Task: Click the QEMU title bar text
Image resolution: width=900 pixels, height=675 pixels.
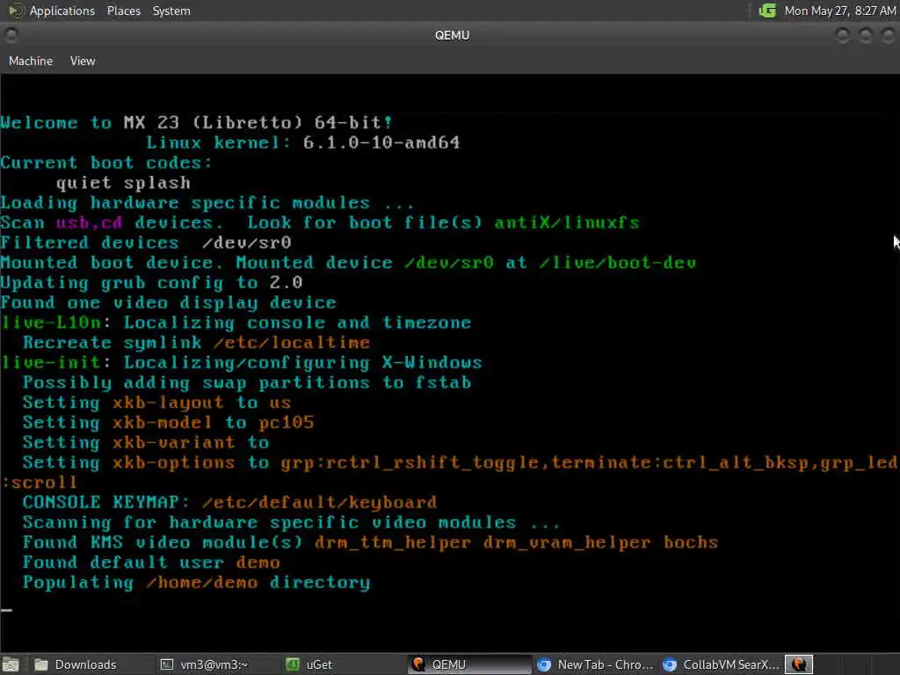Action: [453, 35]
